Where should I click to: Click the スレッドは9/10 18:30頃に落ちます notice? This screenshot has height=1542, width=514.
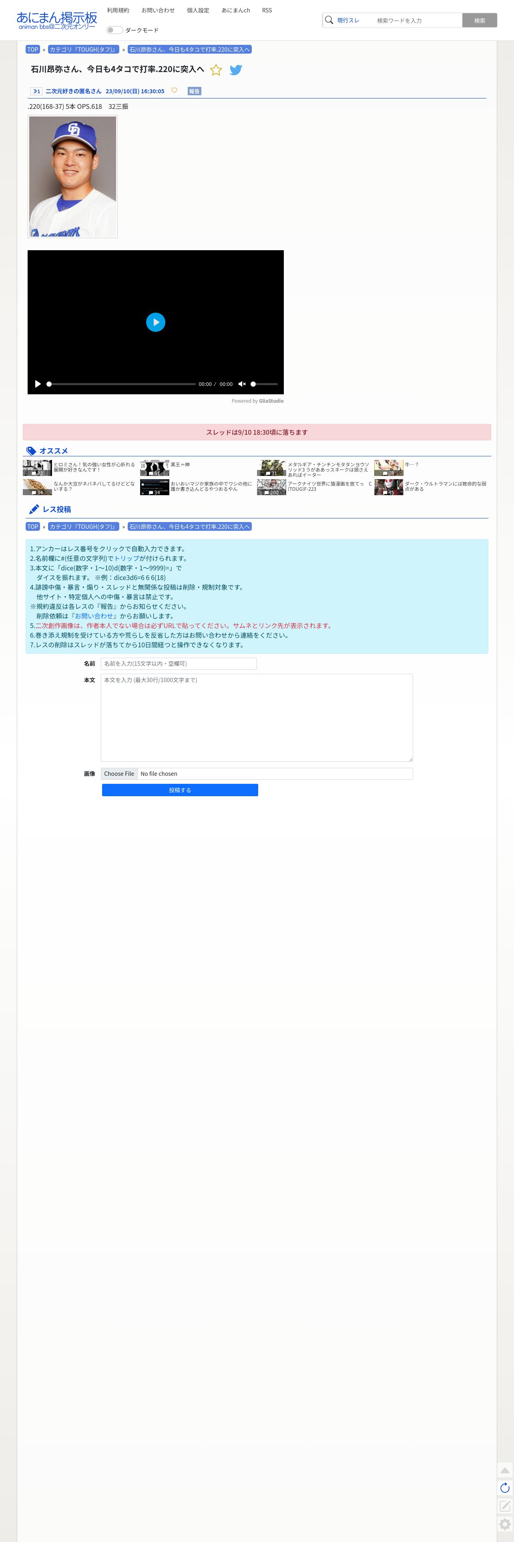257,432
